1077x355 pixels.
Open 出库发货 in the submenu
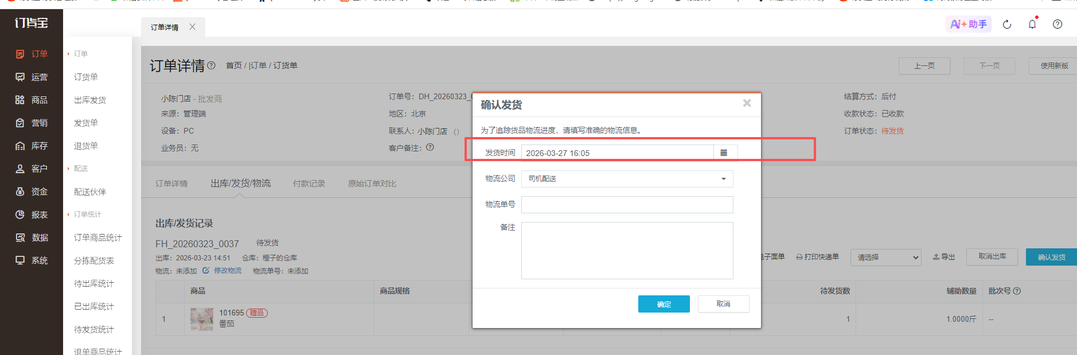point(90,100)
